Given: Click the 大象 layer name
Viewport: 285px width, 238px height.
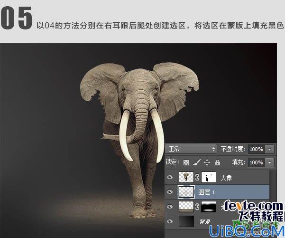Looking at the screenshot, I should [x=226, y=178].
